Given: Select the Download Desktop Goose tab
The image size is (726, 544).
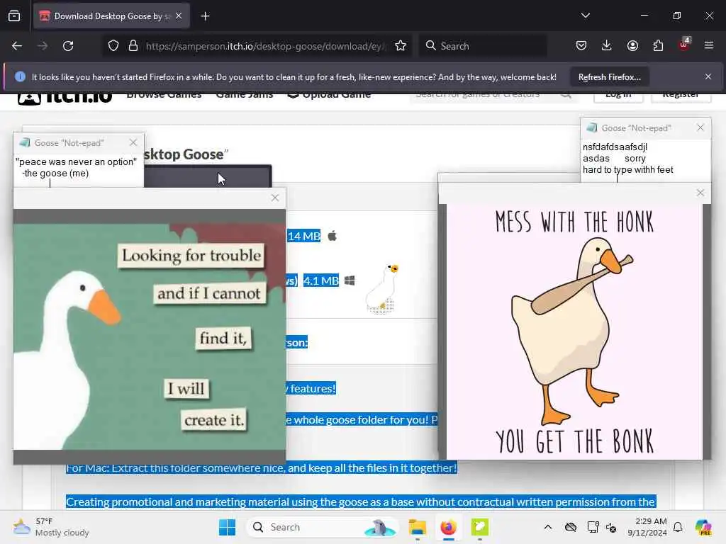Looking at the screenshot, I should [111, 16].
